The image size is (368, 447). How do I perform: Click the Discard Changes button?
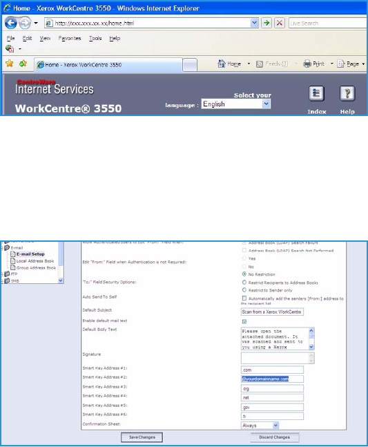pyautogui.click(x=275, y=437)
